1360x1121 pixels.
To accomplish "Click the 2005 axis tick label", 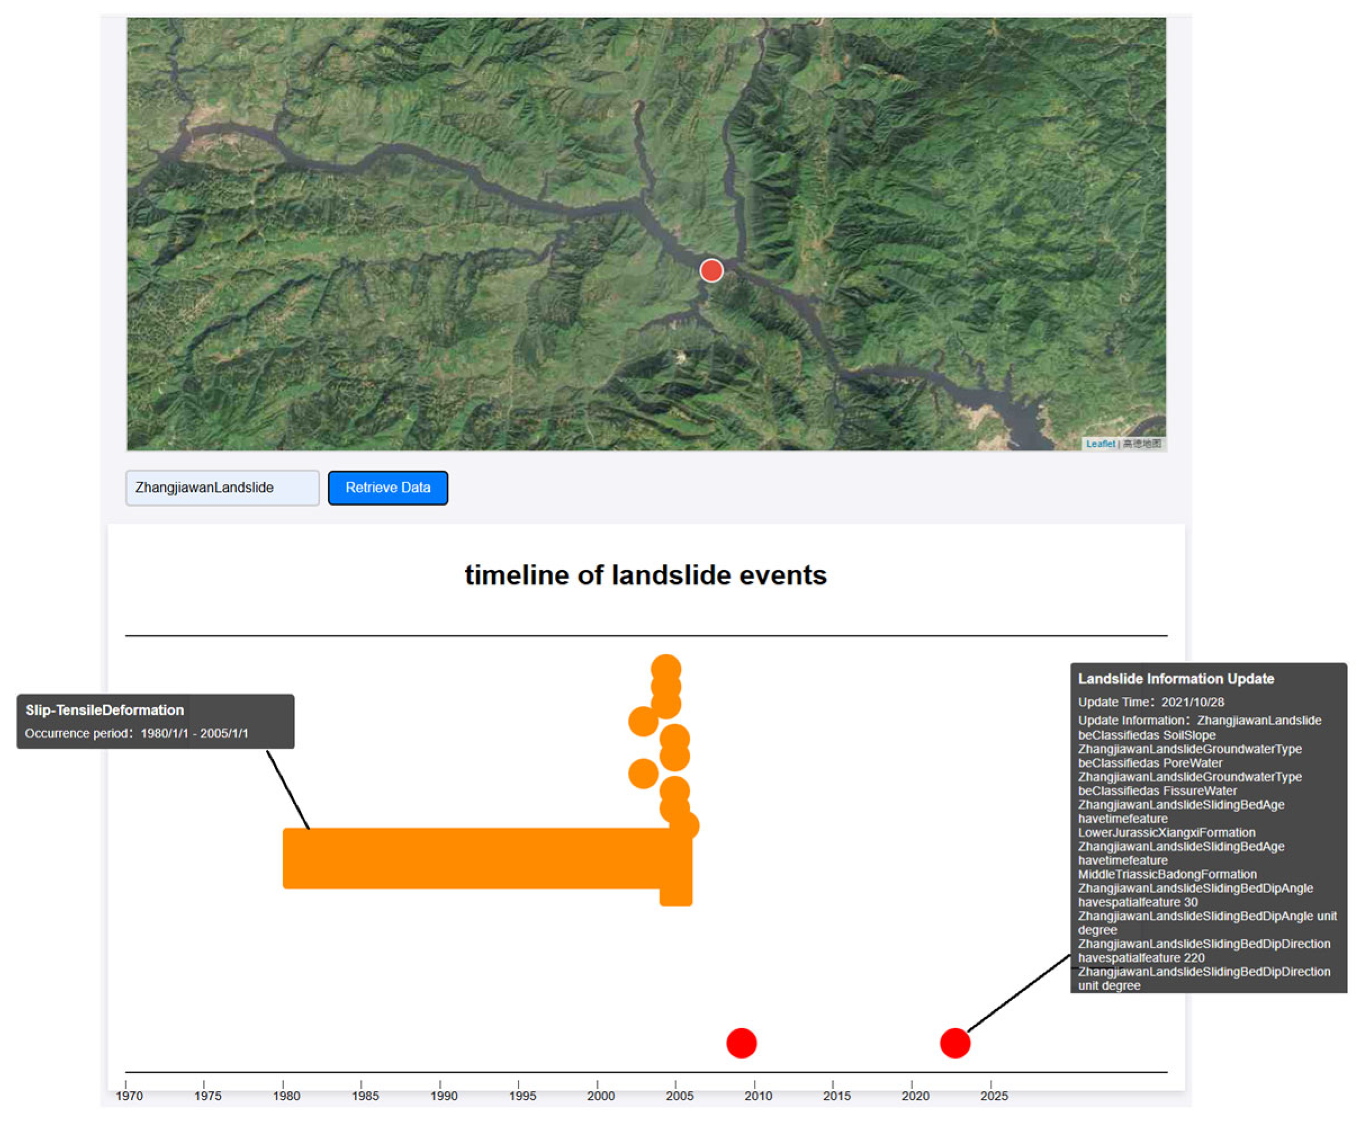I will pyautogui.click(x=679, y=1096).
